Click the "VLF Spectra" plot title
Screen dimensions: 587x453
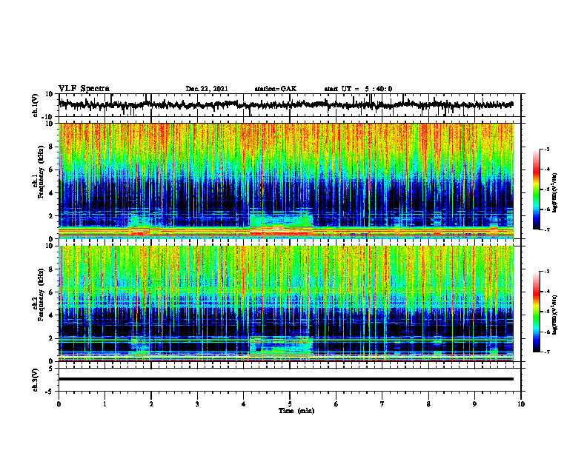click(x=84, y=89)
